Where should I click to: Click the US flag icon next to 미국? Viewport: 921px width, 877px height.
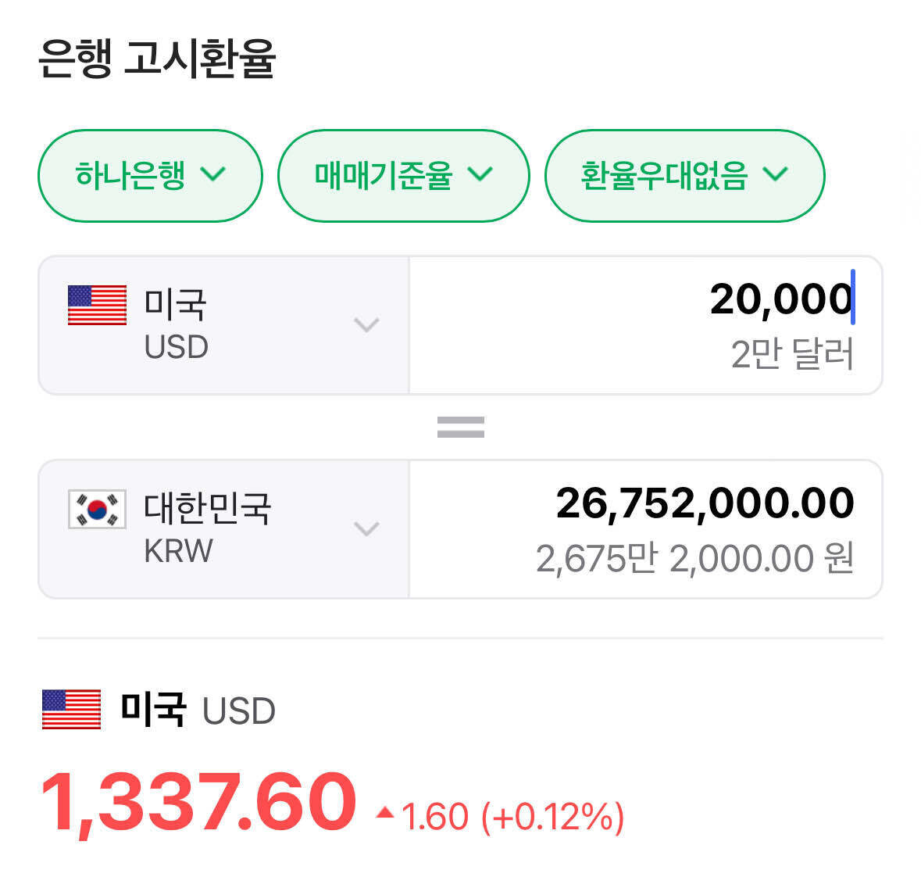click(95, 306)
